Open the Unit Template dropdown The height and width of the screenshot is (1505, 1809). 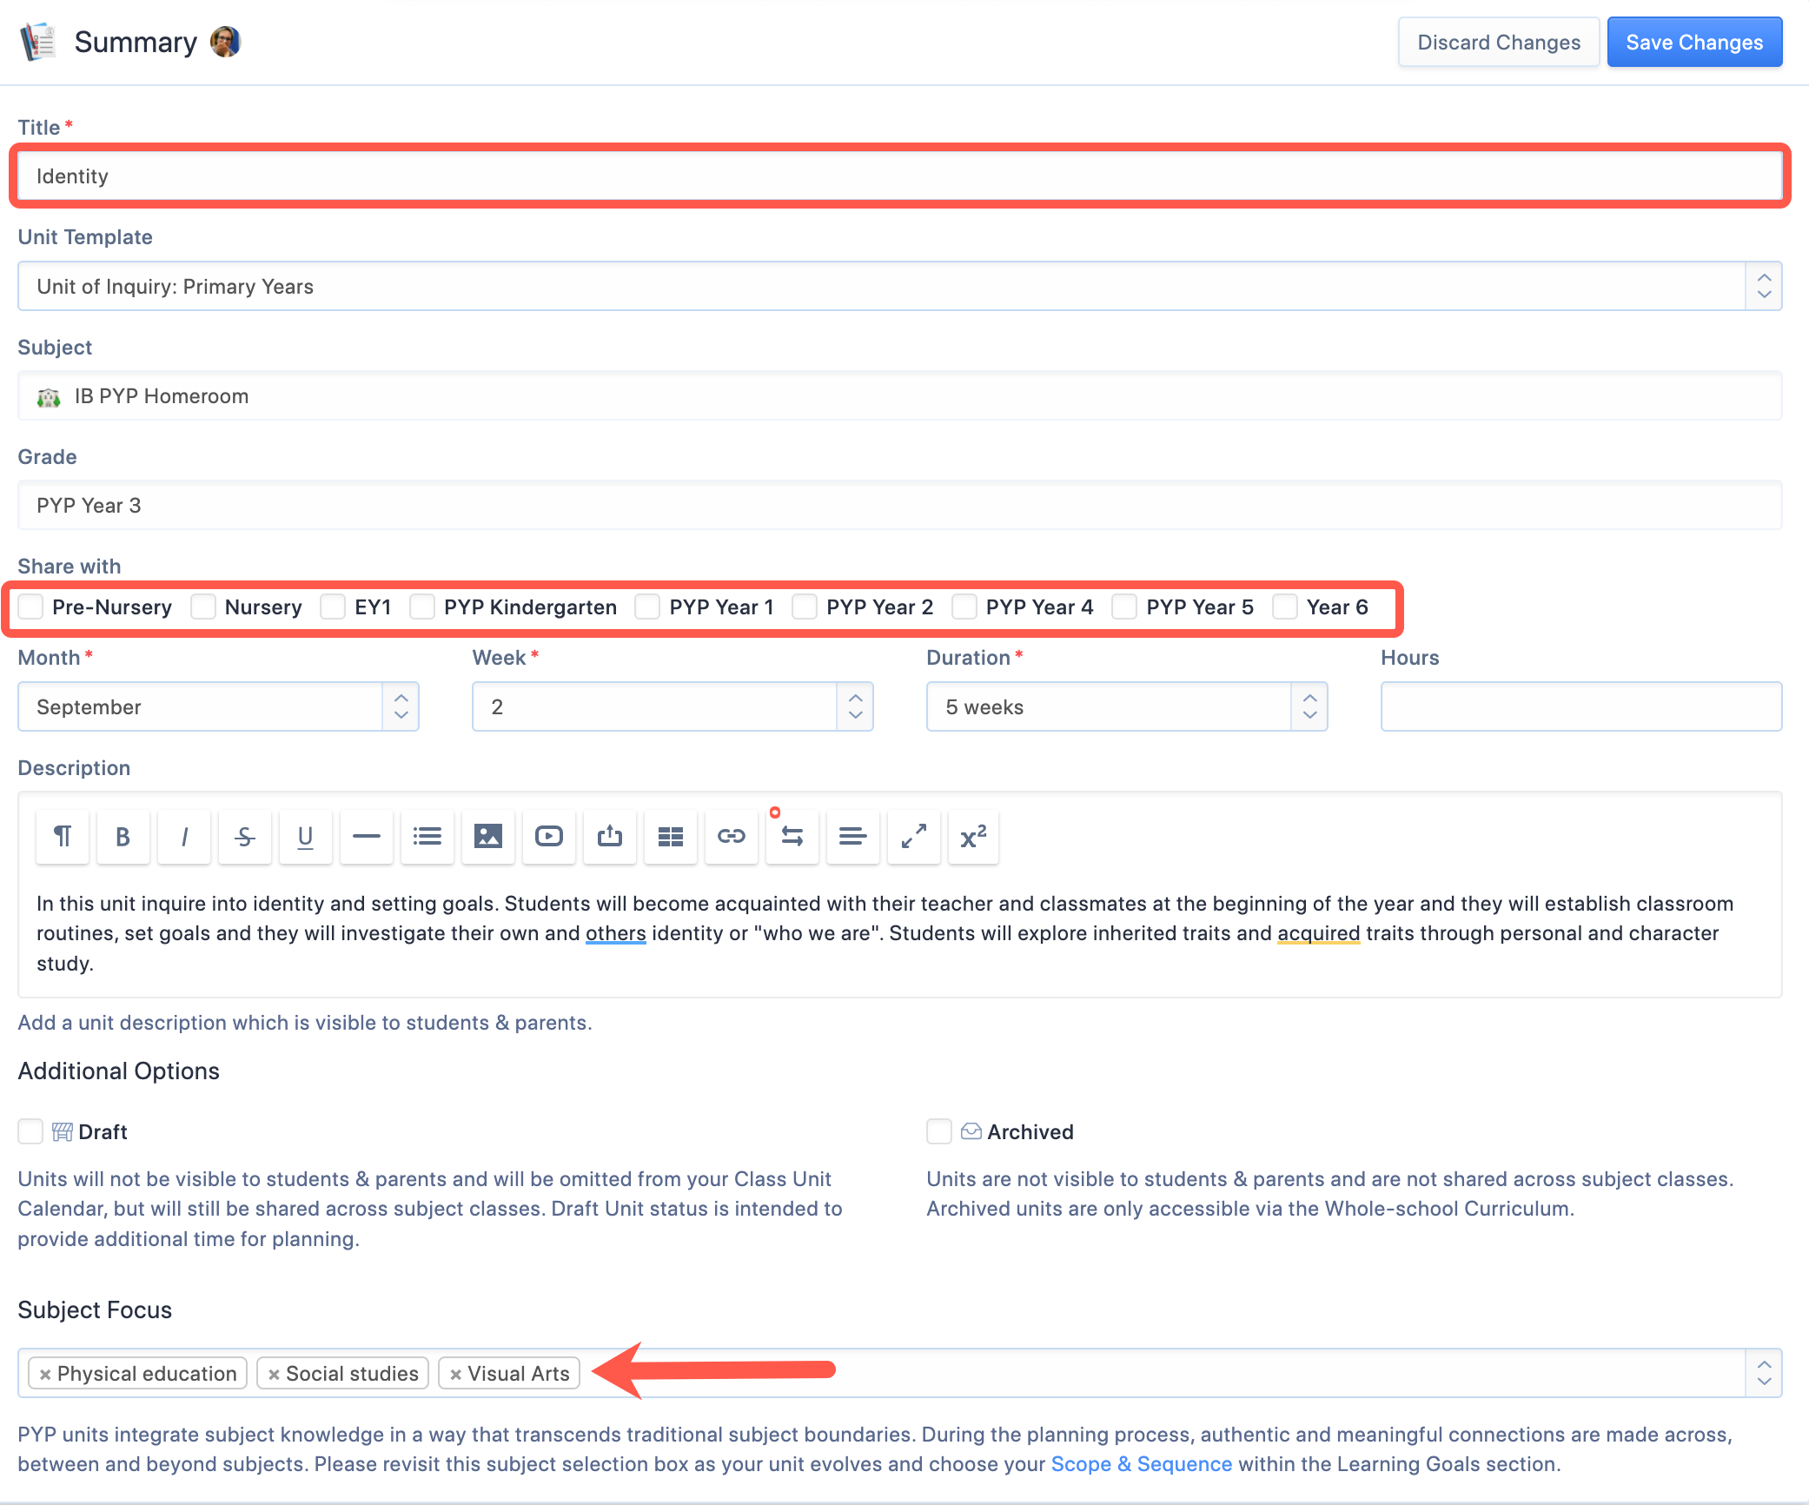click(899, 286)
